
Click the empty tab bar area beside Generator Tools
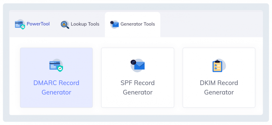(x=211, y=24)
